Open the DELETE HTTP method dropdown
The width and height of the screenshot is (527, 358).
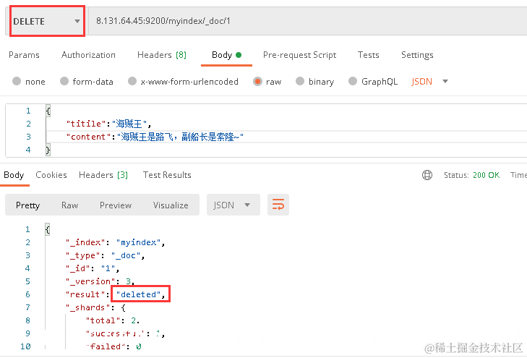pyautogui.click(x=46, y=21)
